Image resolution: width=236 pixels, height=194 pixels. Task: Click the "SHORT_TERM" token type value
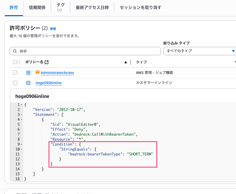140,154
